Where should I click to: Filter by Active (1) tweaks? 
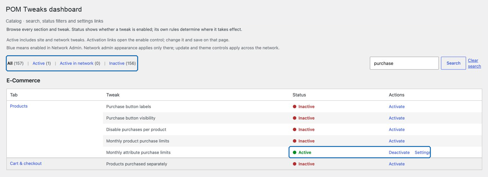(42, 63)
